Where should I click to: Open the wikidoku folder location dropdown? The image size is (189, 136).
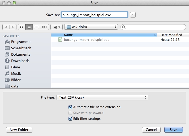pyautogui.click(x=91, y=27)
